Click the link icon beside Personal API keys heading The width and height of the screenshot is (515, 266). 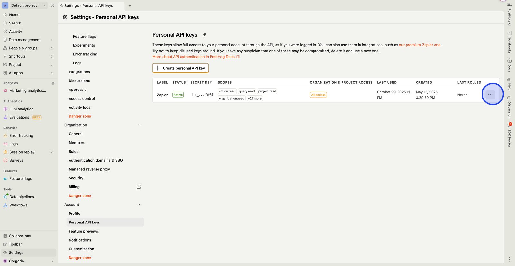pyautogui.click(x=204, y=35)
